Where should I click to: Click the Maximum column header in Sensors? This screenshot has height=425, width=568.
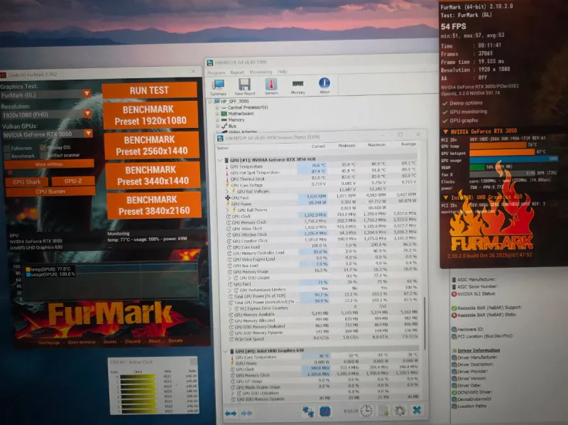pyautogui.click(x=376, y=145)
